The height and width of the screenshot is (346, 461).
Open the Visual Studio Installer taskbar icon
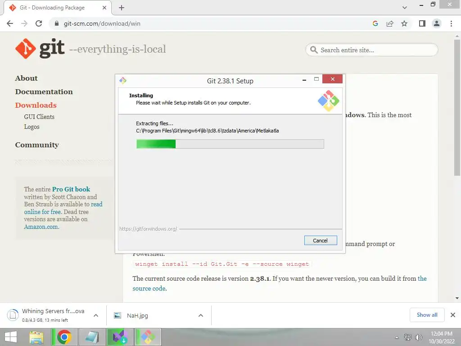point(120,337)
